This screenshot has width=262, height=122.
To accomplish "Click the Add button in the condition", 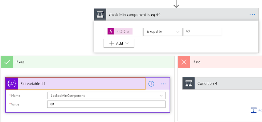I will pyautogui.click(x=119, y=43).
